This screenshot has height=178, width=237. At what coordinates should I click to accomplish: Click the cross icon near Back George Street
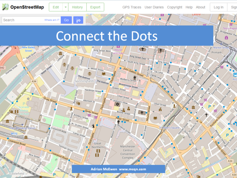click(x=206, y=115)
